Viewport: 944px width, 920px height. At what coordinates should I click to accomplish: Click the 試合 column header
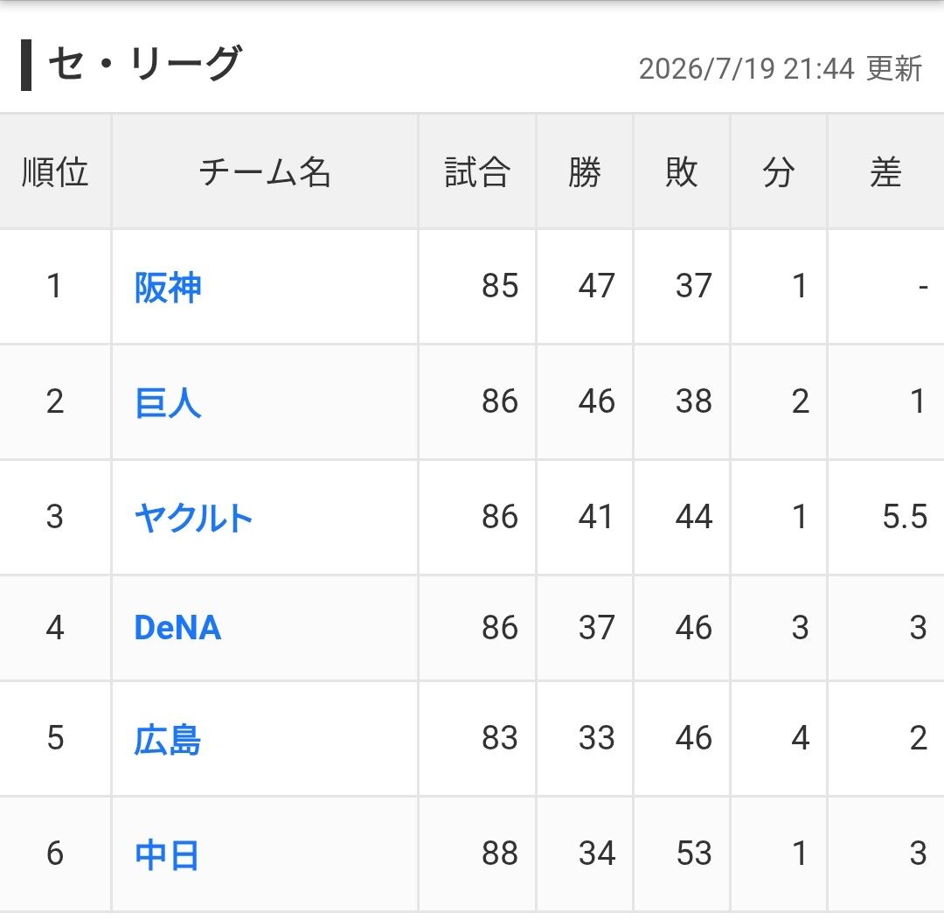[x=477, y=171]
